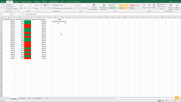
Task: Align text to middle of cell
Action: coord(43,5)
